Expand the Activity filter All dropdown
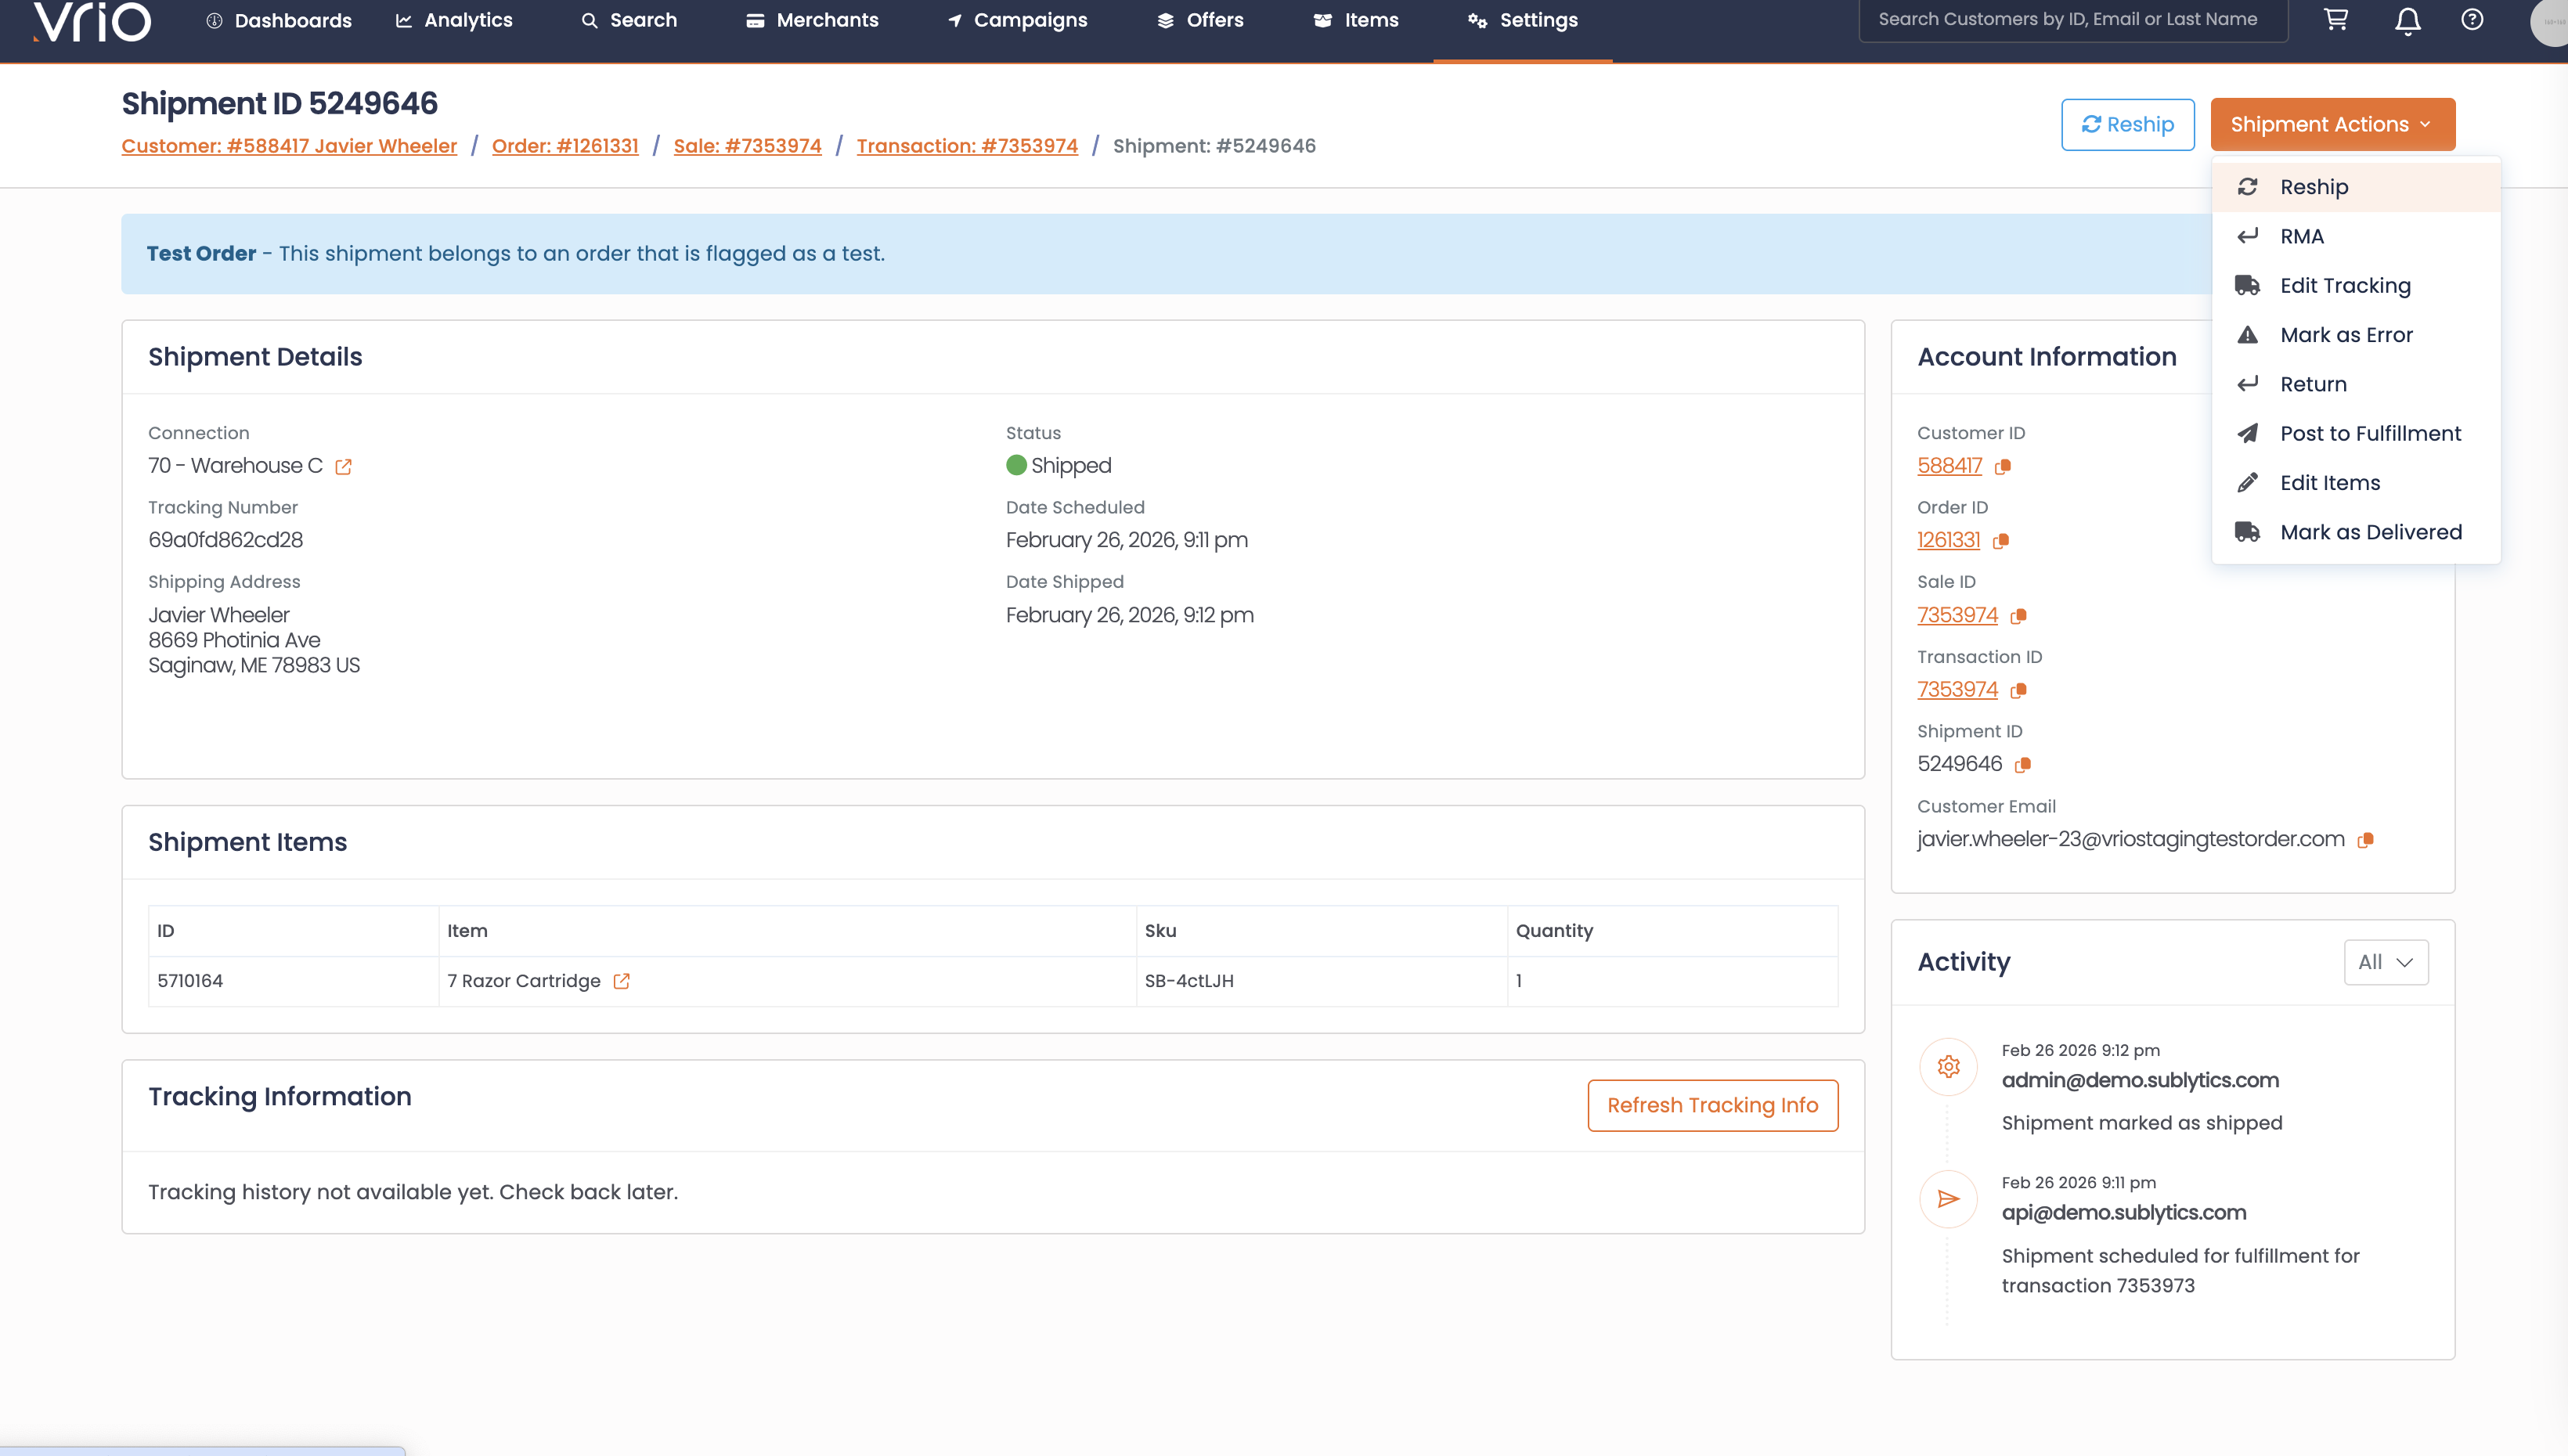Viewport: 2568px width, 1456px height. [2386, 962]
